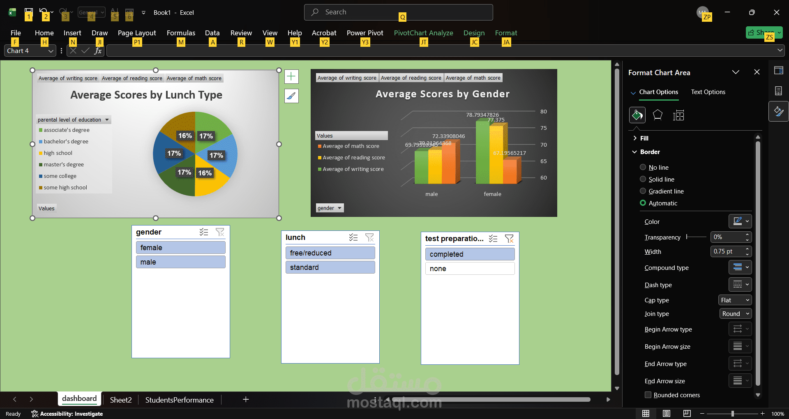Collapse the Border section in Format pane

tap(634, 152)
